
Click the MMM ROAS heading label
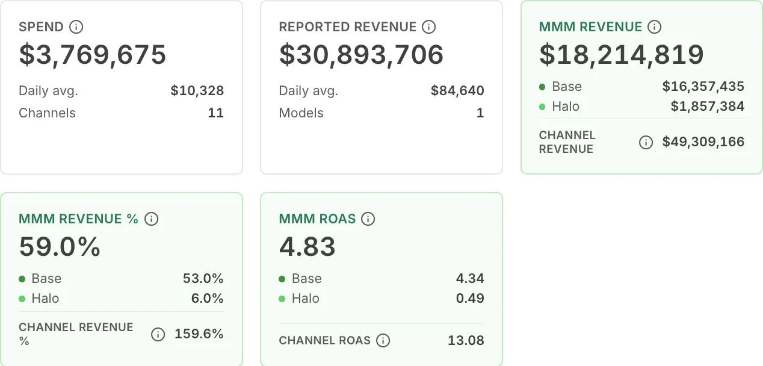coord(318,219)
